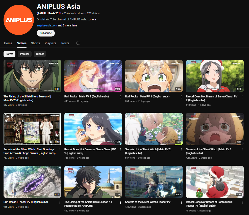Open options menu for Silent Witch Cast Greetings

tap(60, 150)
